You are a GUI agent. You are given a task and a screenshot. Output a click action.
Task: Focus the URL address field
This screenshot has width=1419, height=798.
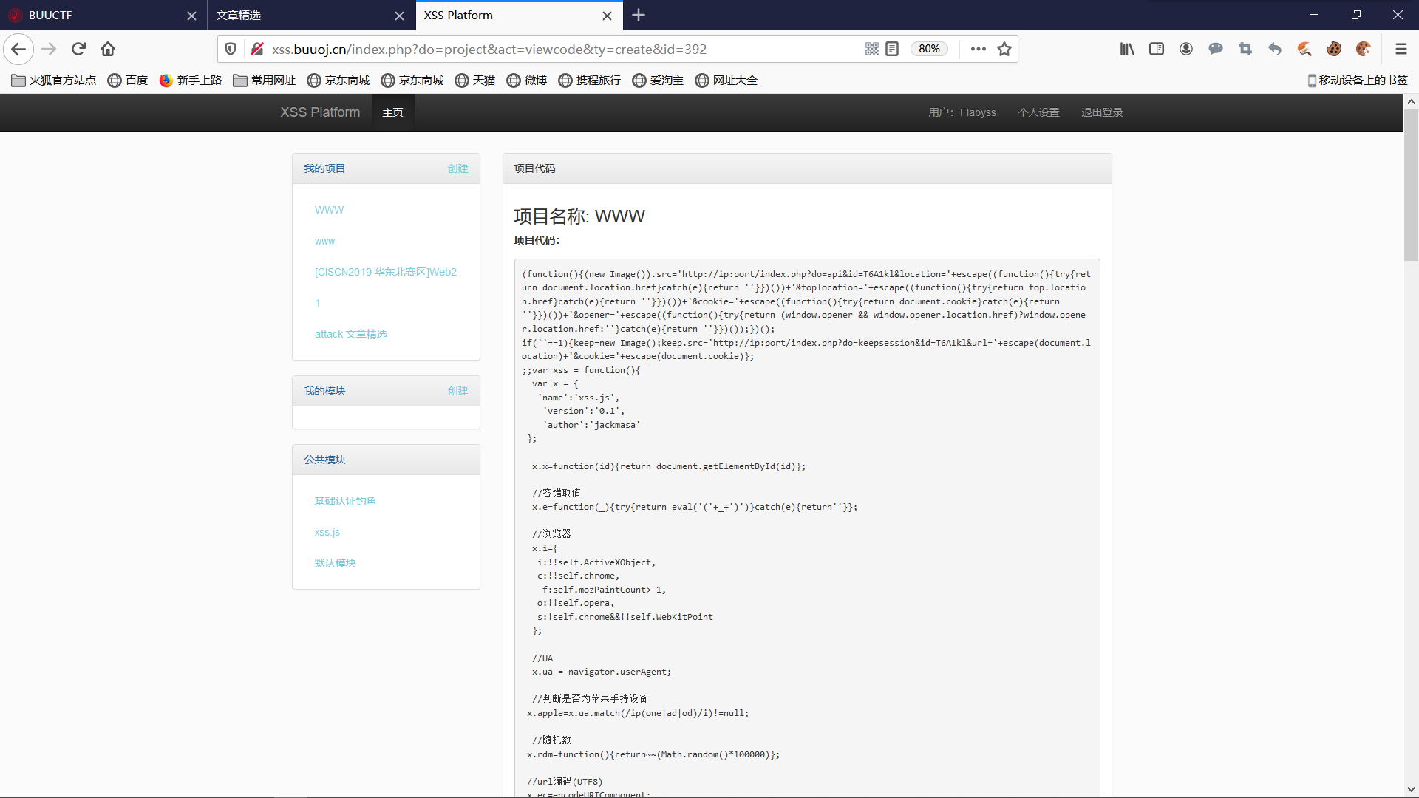562,49
